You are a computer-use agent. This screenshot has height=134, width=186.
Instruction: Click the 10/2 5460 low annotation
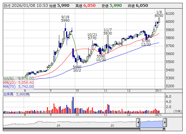pos(77,68)
